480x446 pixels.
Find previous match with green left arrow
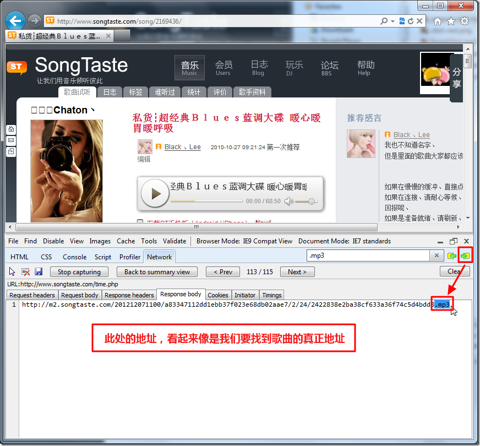(451, 256)
